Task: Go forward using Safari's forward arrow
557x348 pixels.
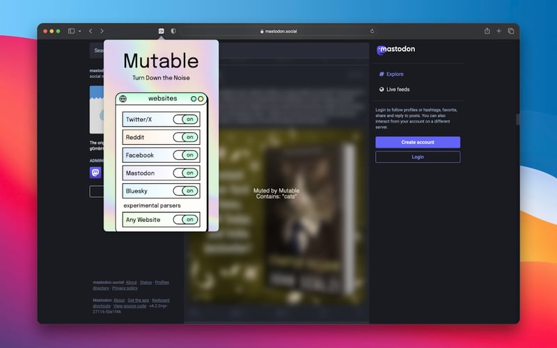Action: pos(102,31)
